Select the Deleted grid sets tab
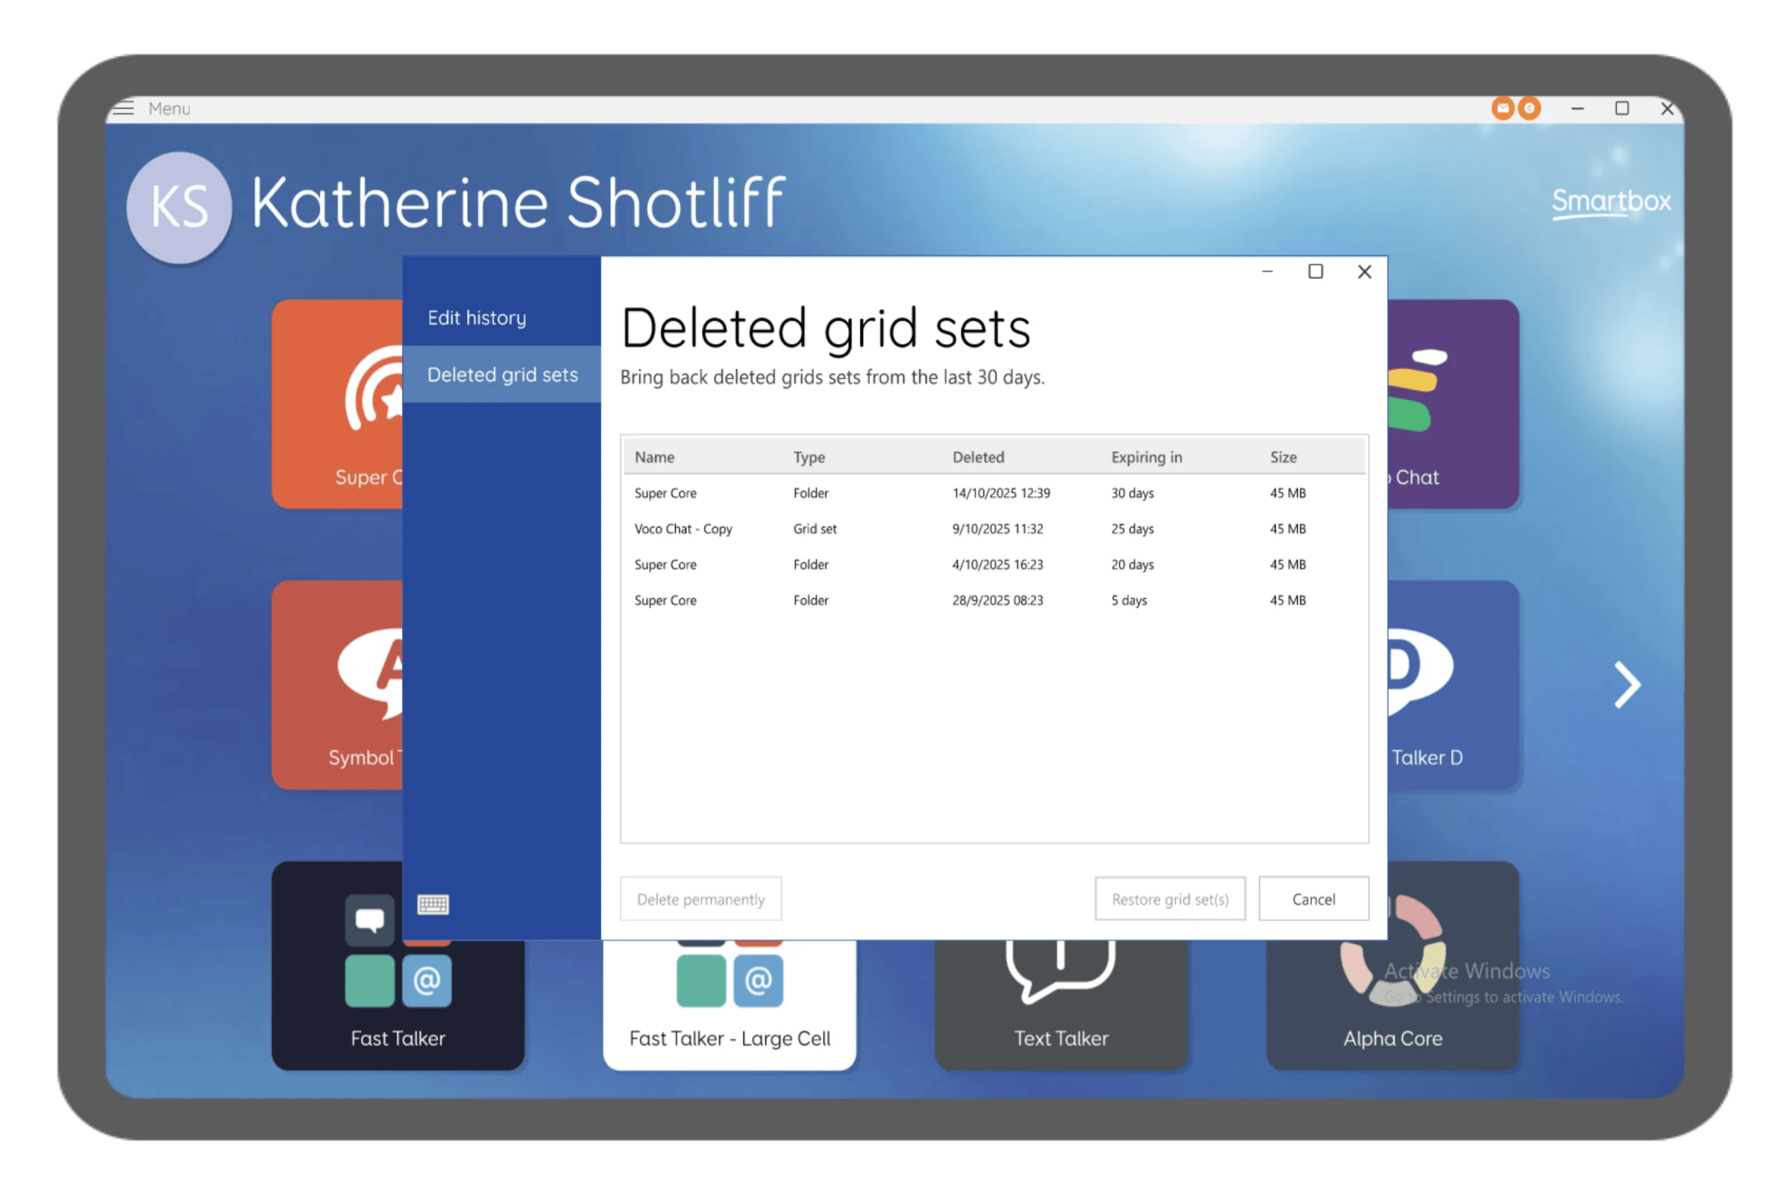This screenshot has width=1790, height=1193. coord(501,374)
